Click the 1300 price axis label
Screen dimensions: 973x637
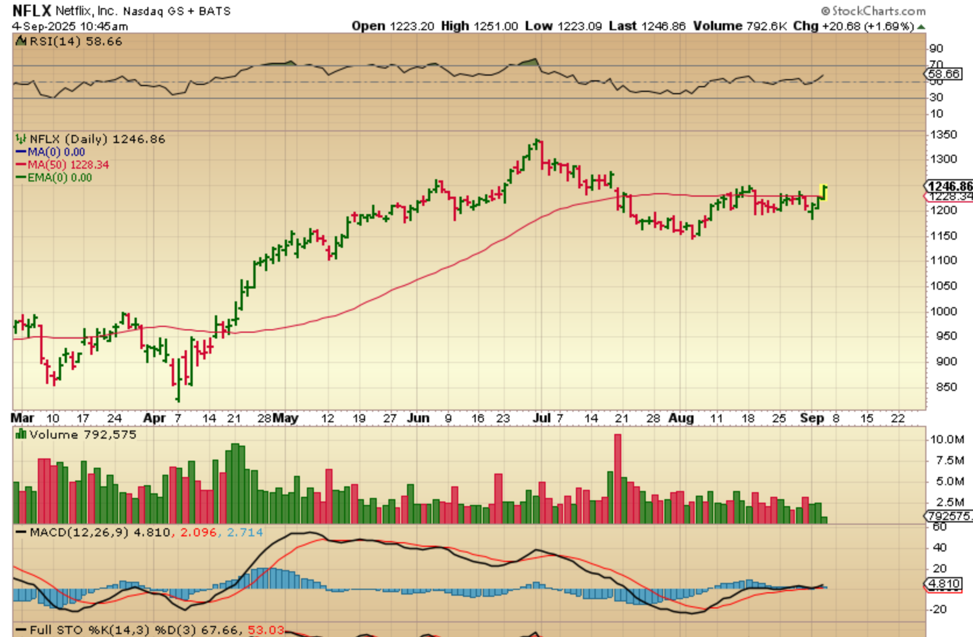pos(943,159)
